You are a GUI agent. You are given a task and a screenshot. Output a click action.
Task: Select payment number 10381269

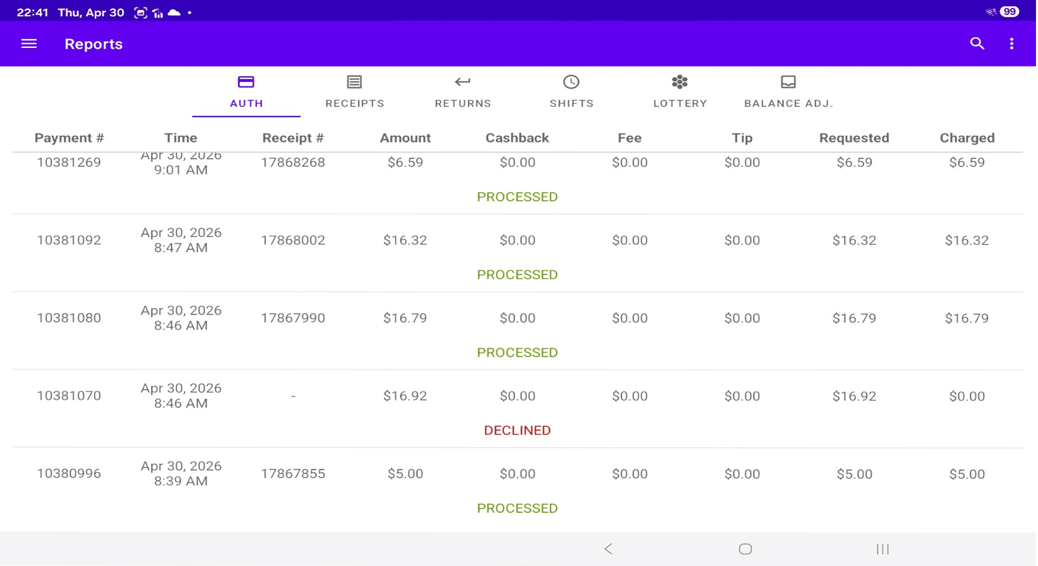[69, 162]
